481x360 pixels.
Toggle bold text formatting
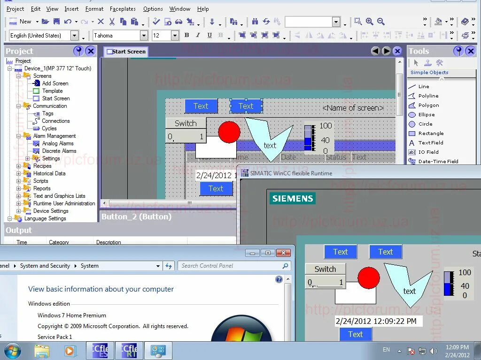[x=186, y=35]
